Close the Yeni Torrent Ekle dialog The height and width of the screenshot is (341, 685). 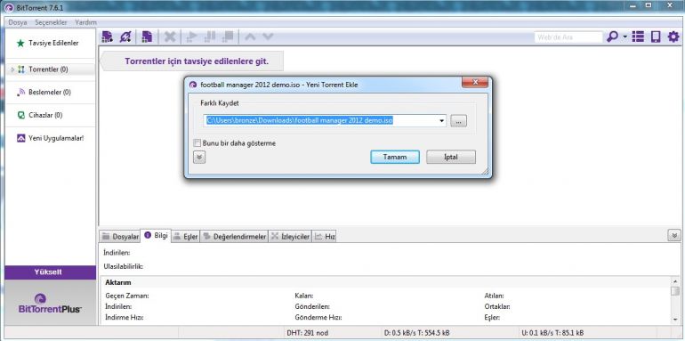click(x=475, y=82)
